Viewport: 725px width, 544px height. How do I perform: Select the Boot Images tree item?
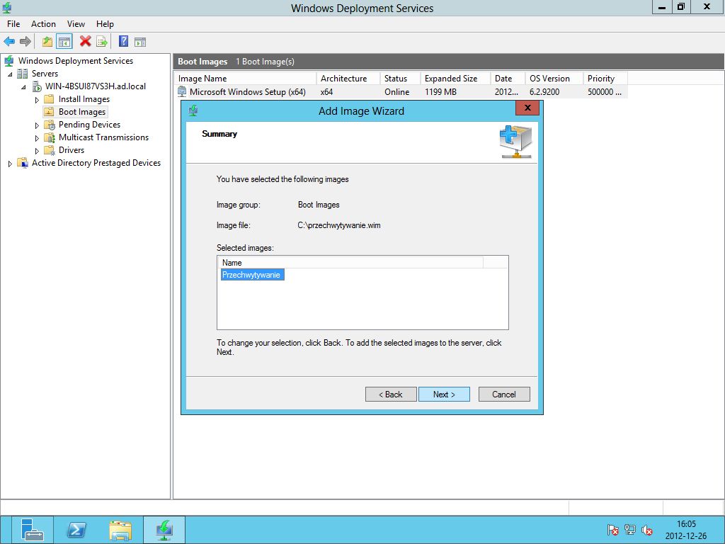click(x=82, y=112)
